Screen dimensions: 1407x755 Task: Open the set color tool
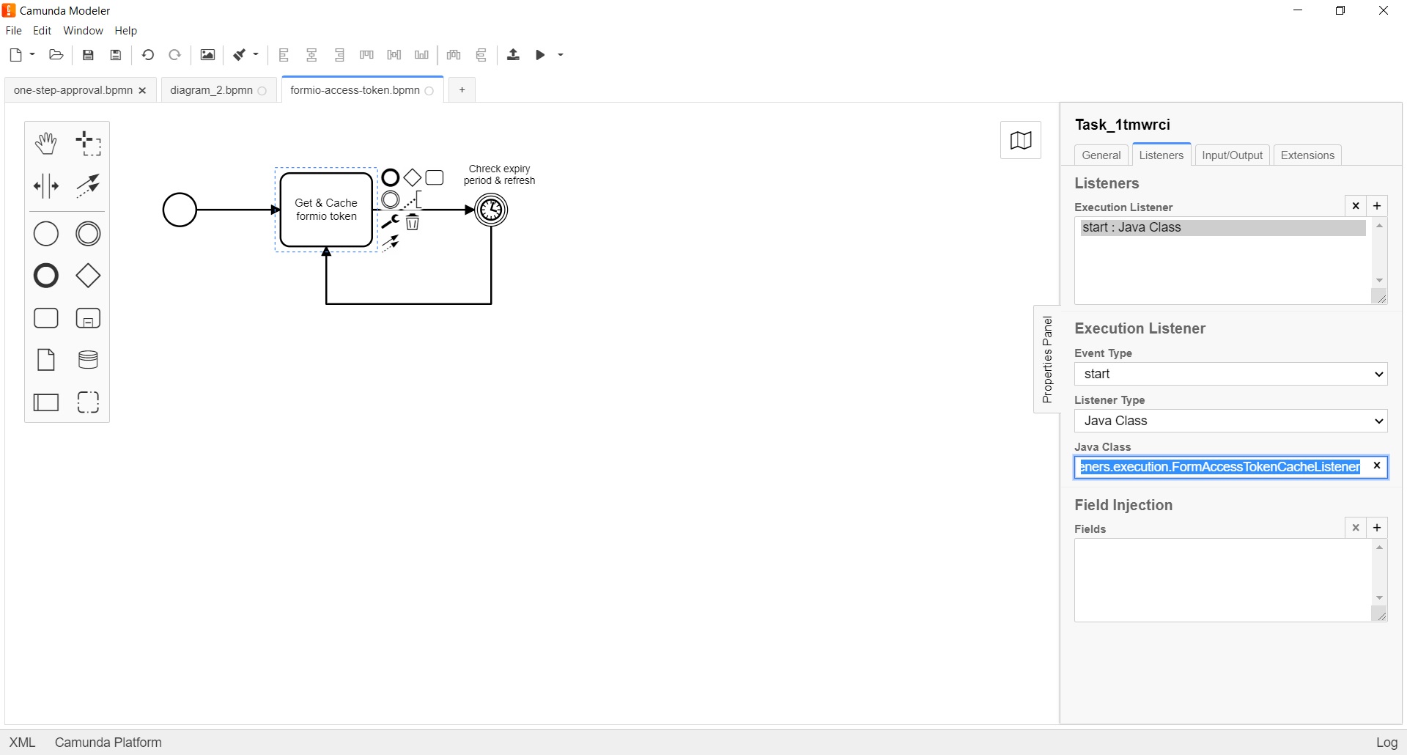pyautogui.click(x=240, y=55)
